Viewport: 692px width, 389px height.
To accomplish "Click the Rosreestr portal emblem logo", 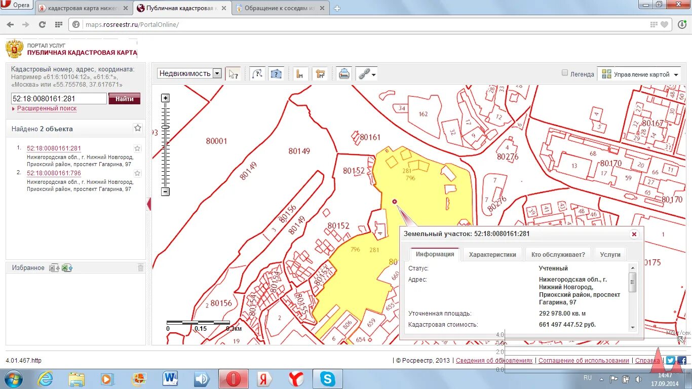I will [x=14, y=49].
